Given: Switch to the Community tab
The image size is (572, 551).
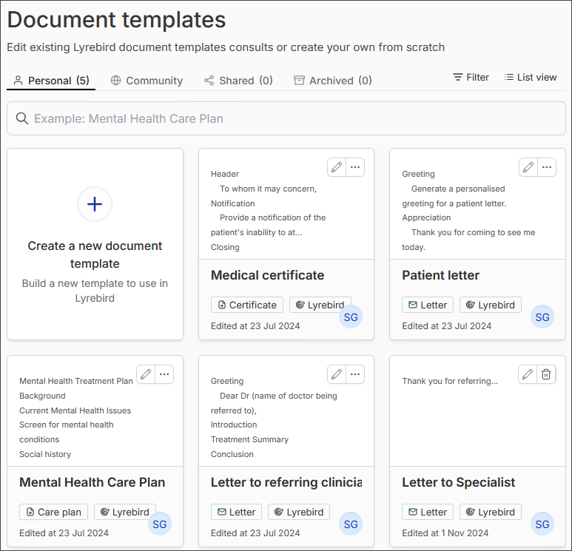Looking at the screenshot, I should 147,81.
